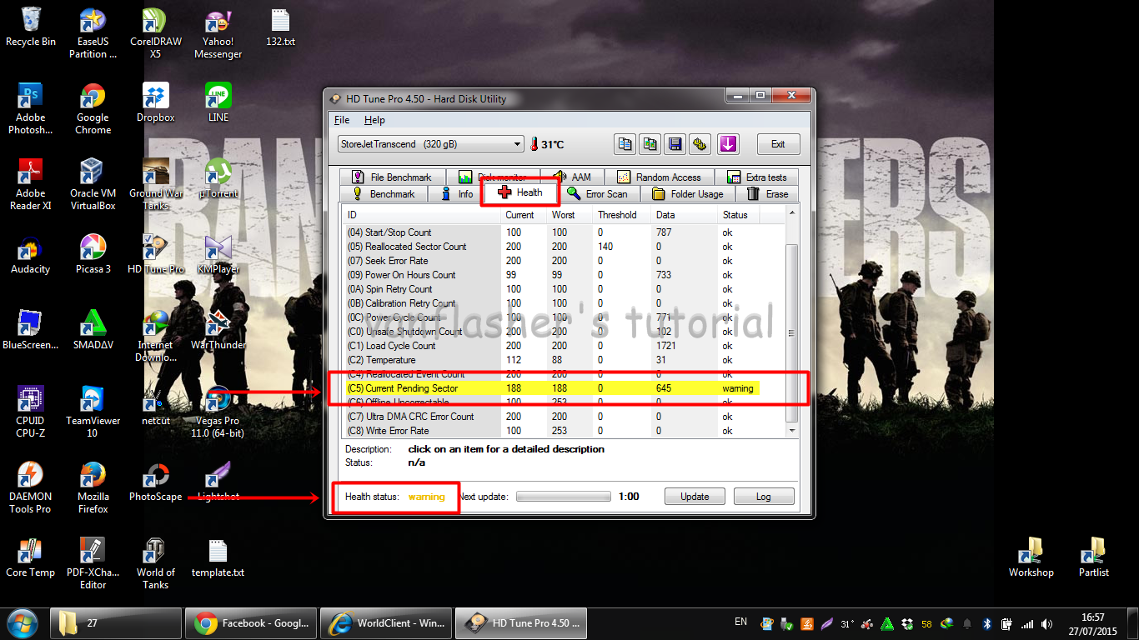Select the TeamViewer 10 desktop icon
The image size is (1139, 640).
click(93, 412)
